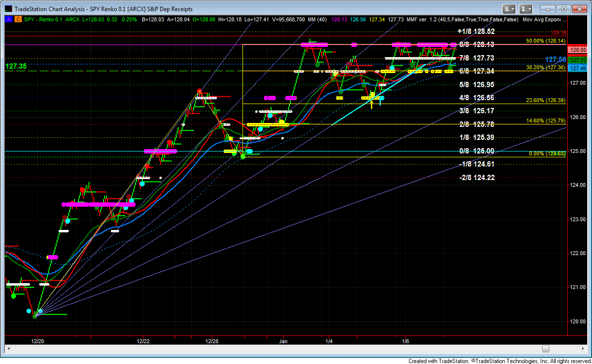Screen dimensions: 592x364
Task: Click the 50.00% (128.14) Fibonacci label
Action: 546,41
